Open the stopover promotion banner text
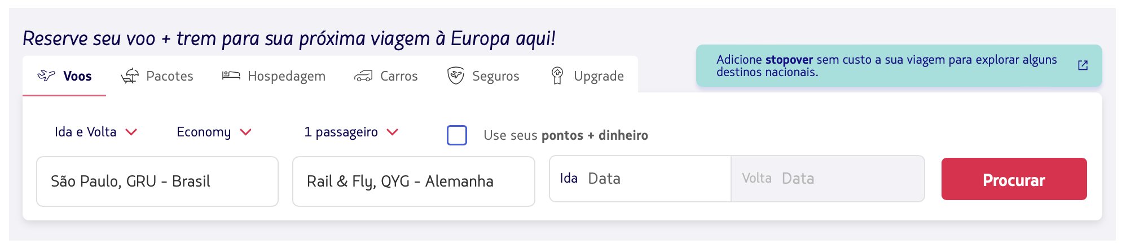Screen dimensions: 1126x248 (x=886, y=66)
